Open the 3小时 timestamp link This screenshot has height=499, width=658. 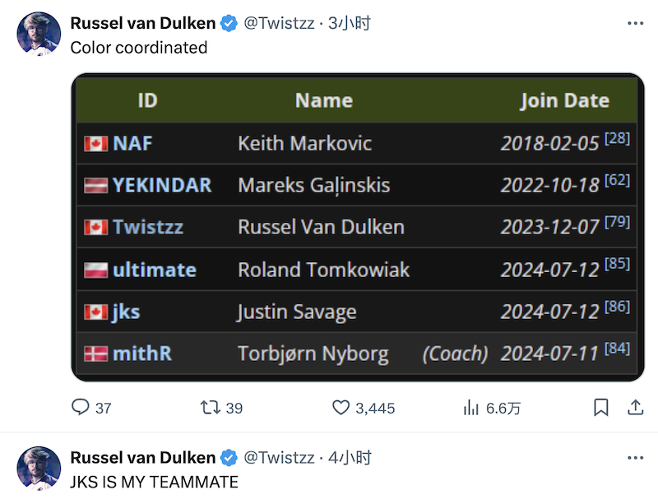click(x=350, y=23)
